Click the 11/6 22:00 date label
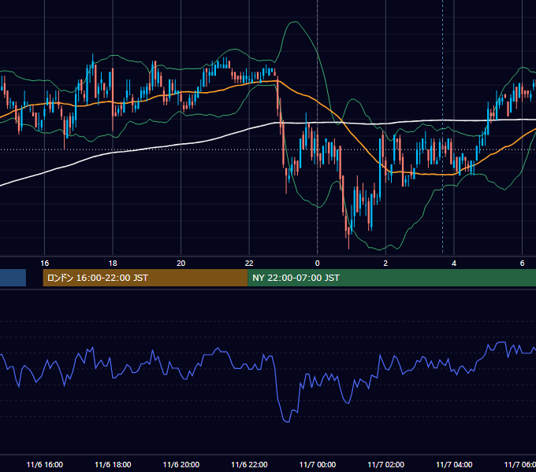Screen dimensions: 536x472 [249, 465]
